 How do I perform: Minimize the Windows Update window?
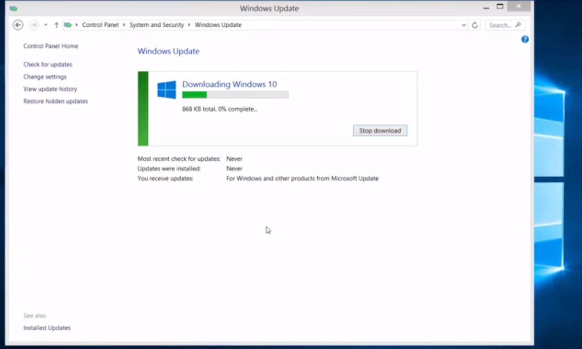click(486, 7)
